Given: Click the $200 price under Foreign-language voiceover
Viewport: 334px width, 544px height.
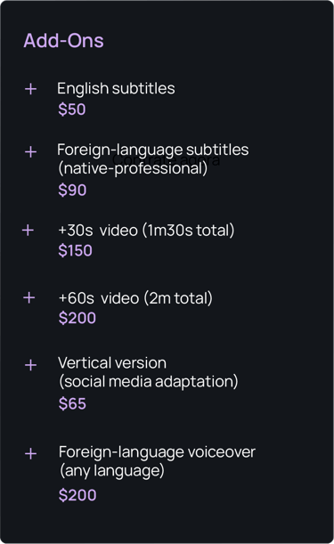Looking at the screenshot, I should click(x=77, y=495).
